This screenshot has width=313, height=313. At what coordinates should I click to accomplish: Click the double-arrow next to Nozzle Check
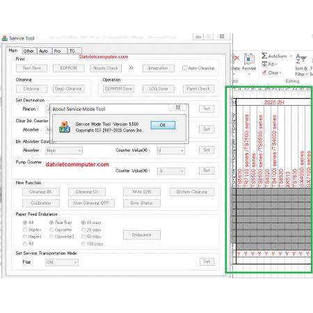pyautogui.click(x=131, y=67)
